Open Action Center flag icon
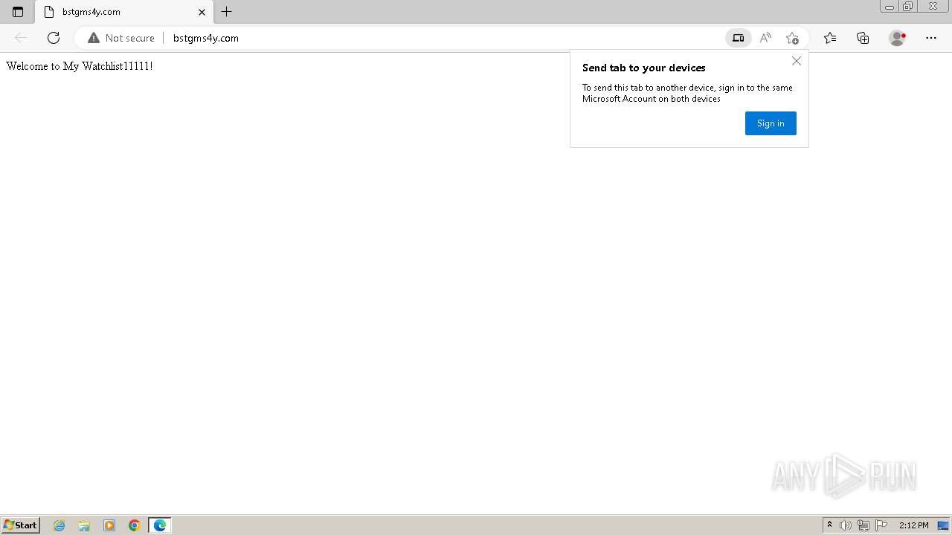 [x=881, y=525]
